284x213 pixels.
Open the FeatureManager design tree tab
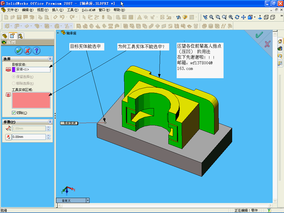pos(5,36)
